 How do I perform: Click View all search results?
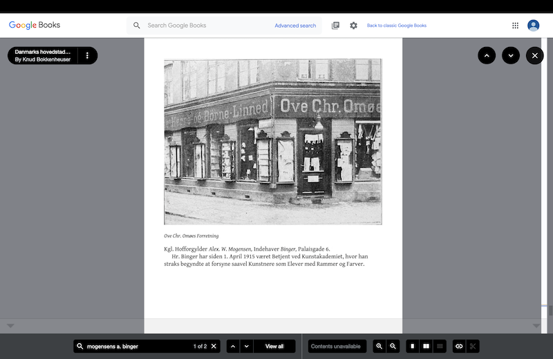click(x=274, y=346)
